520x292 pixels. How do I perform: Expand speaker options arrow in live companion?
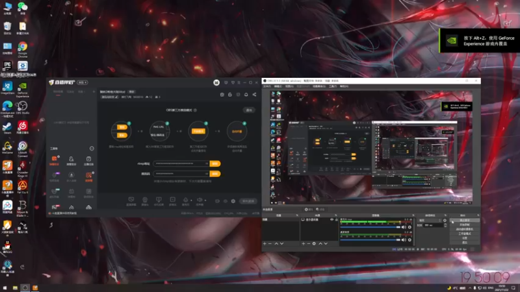pyautogui.click(x=205, y=201)
